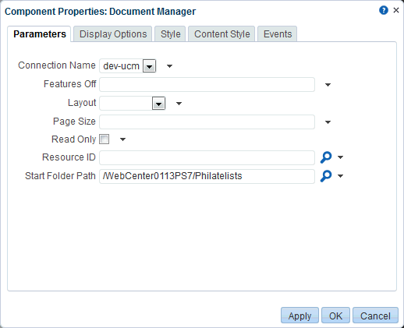This screenshot has width=404, height=328.
Task: Click the Apply button
Action: pos(299,316)
